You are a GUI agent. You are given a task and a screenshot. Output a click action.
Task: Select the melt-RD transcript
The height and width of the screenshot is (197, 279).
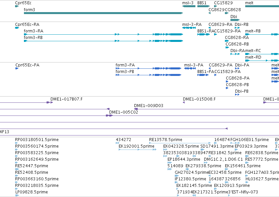point(262,61)
